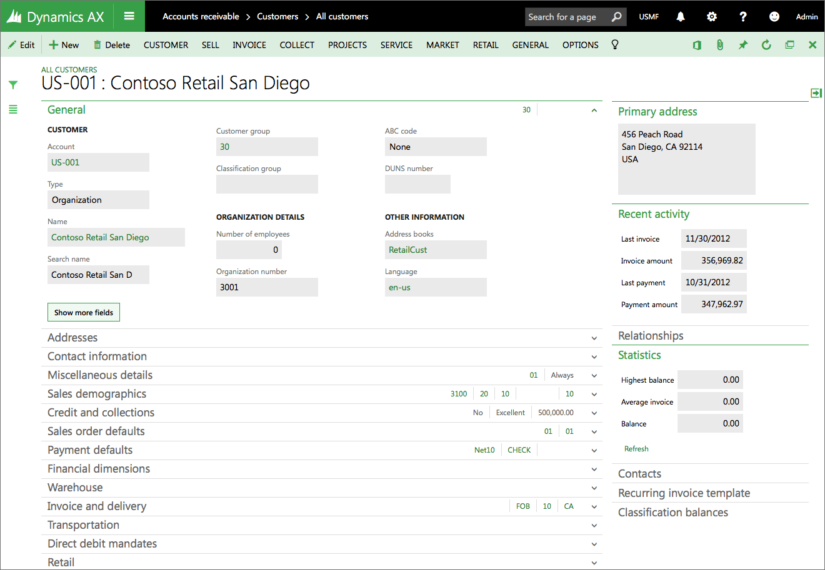Show the filter pane funnel icon
Screen dimensions: 825x570
click(x=13, y=85)
